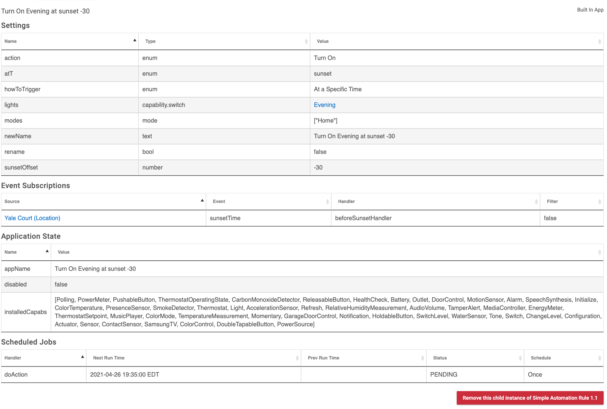Sort Event Subscriptions by Handler arrows
Viewport: 607px width, 409px height.
[536, 202]
